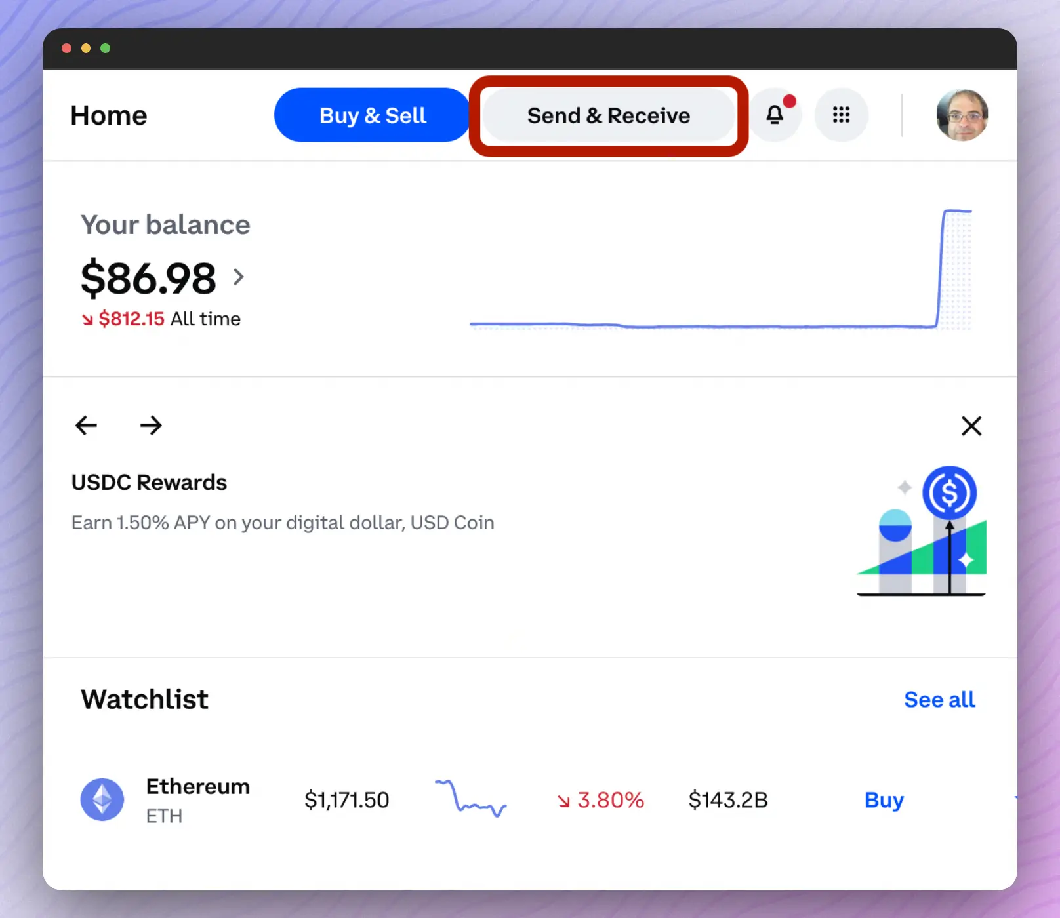Open the USDC Rewards promo title
The height and width of the screenshot is (918, 1060).
coord(149,483)
